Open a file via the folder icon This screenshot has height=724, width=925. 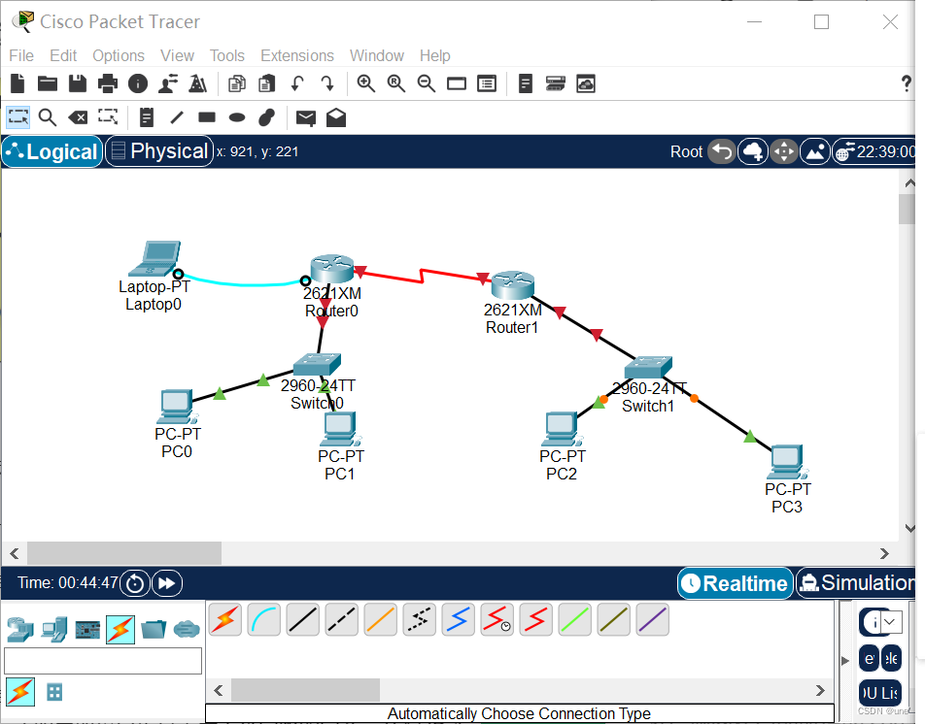48,83
